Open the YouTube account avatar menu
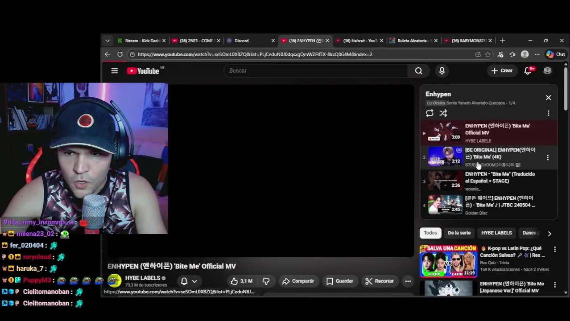 coord(547,70)
